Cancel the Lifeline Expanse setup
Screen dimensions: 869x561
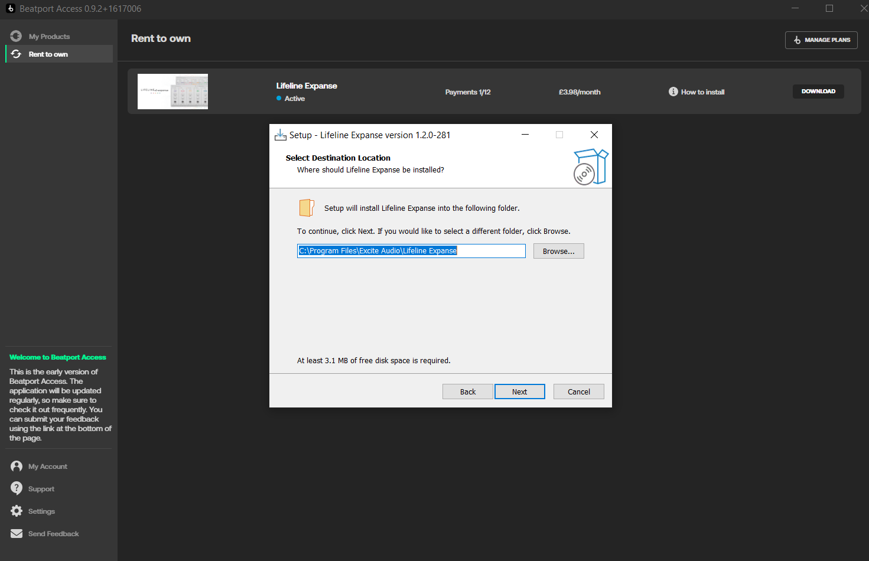pos(578,392)
